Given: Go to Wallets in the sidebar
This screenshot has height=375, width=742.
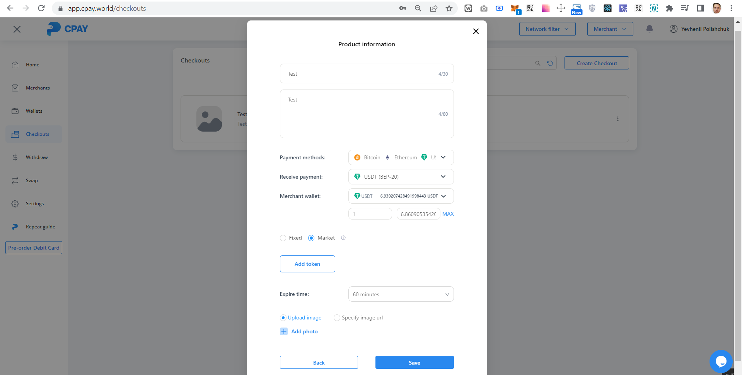Looking at the screenshot, I should [34, 111].
